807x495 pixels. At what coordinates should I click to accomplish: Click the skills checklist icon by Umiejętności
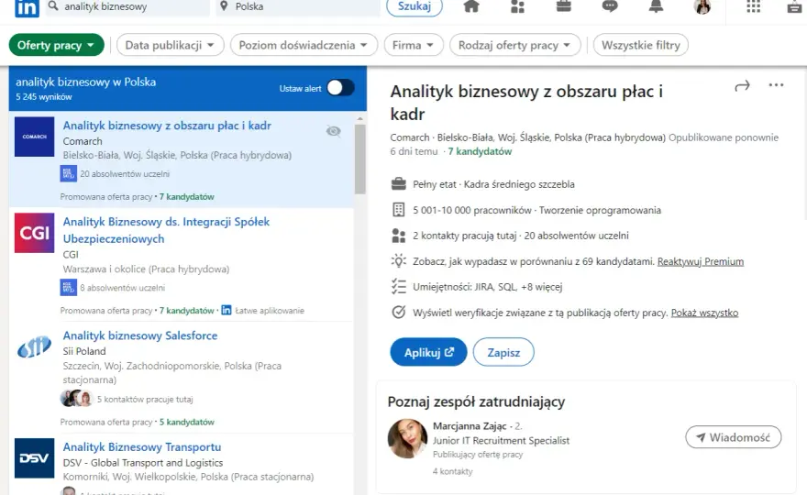tap(398, 287)
